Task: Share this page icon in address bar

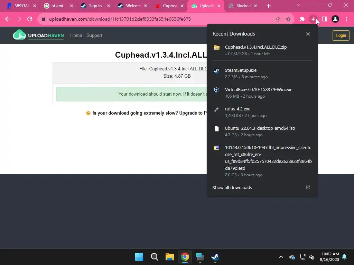Action: tap(277, 19)
